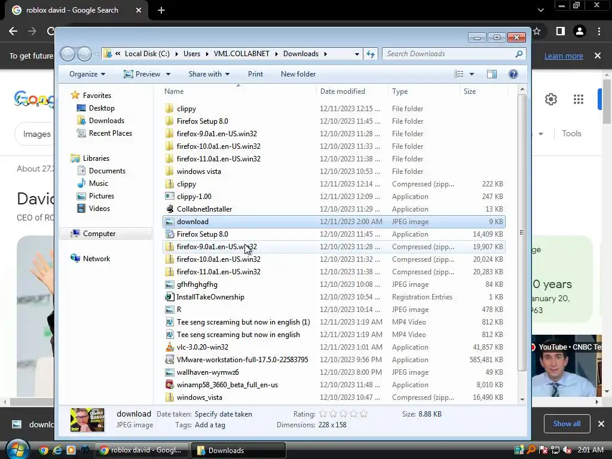Click the clippy zip archive icon

pos(169,184)
